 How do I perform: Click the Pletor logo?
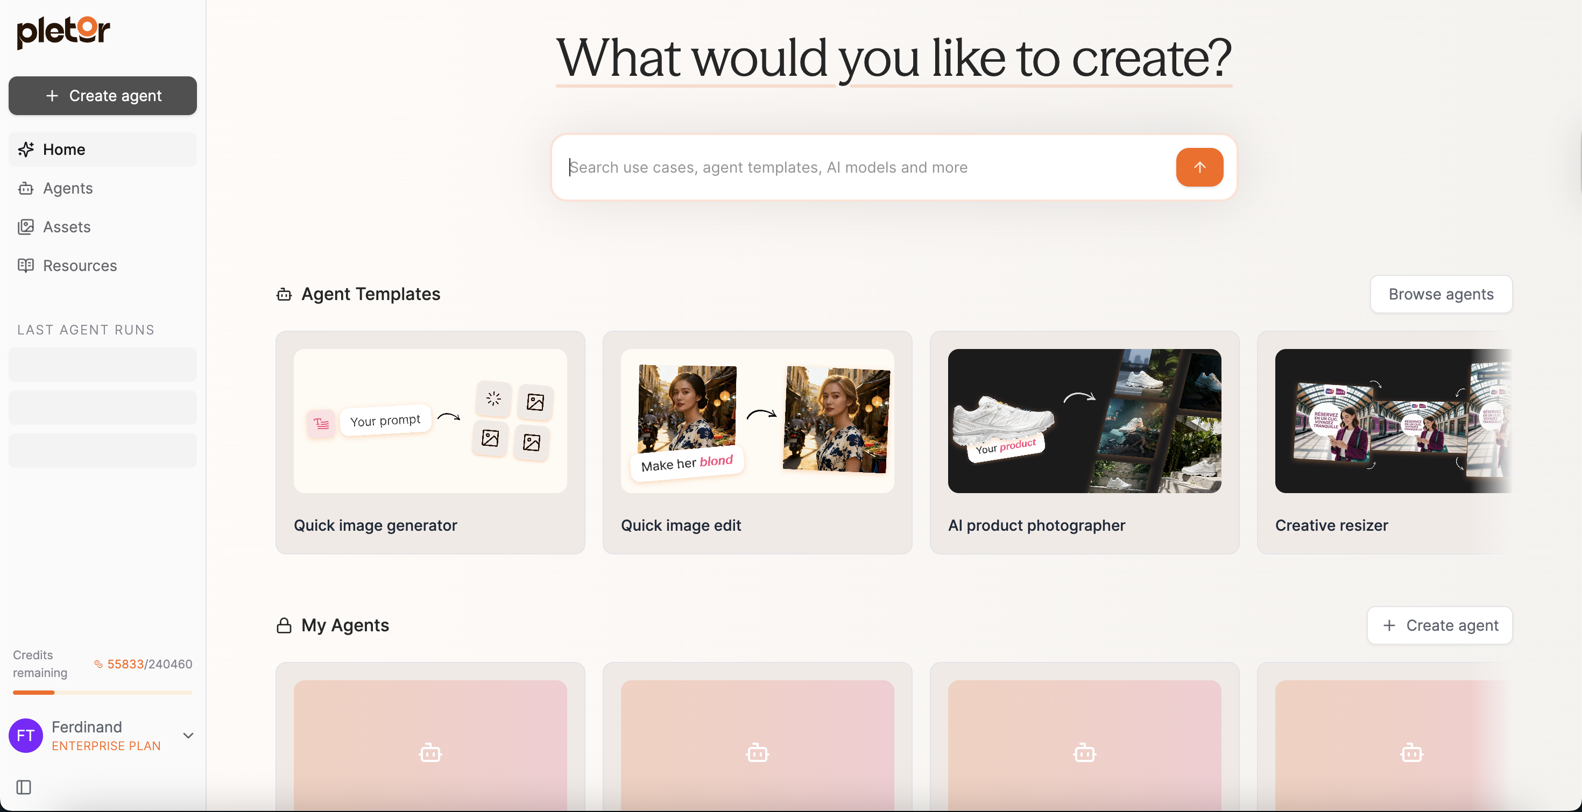coord(63,31)
